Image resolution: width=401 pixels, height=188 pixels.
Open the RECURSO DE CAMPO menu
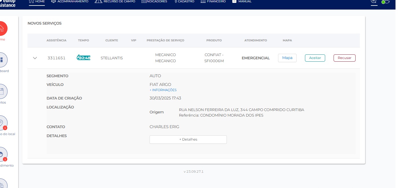[115, 1]
